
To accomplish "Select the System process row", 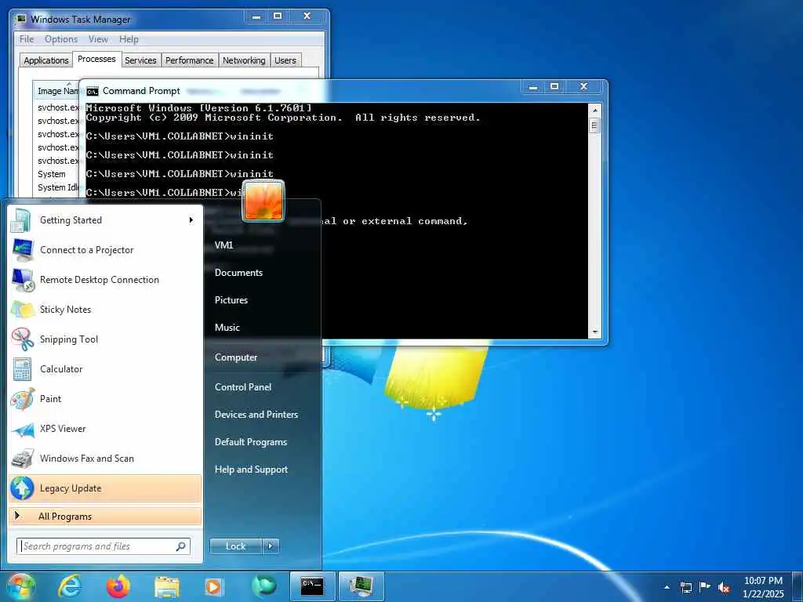I will 51,174.
